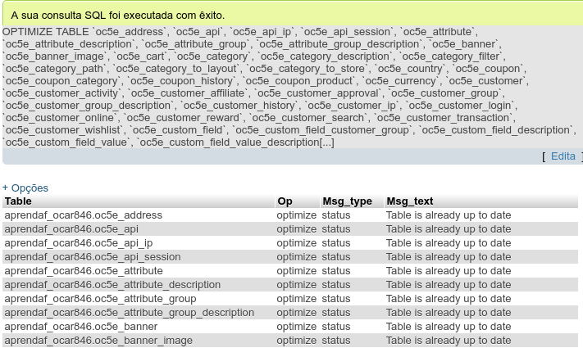The height and width of the screenshot is (348, 583).
Task: Select the aprendaf_ocar846.oc5e_banner_image table cell
Action: 98,341
